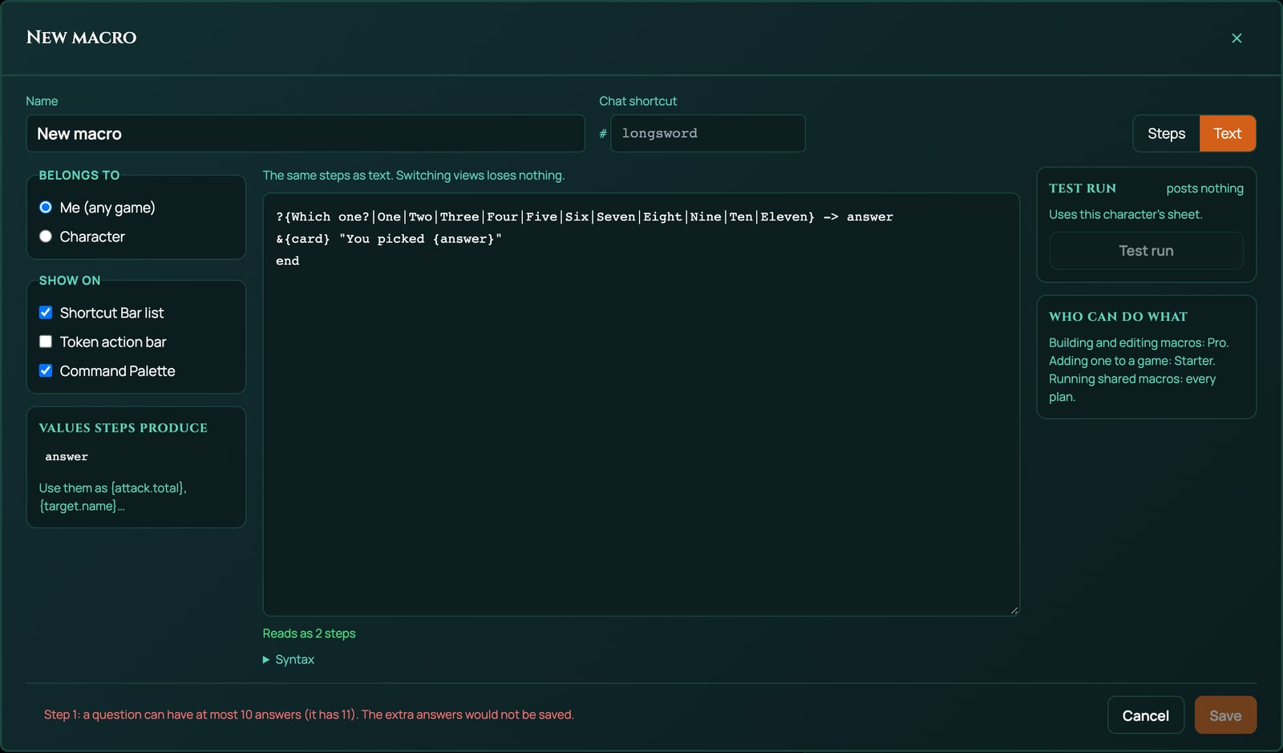Focus the Chat shortcut input field
Image resolution: width=1283 pixels, height=753 pixels.
707,133
